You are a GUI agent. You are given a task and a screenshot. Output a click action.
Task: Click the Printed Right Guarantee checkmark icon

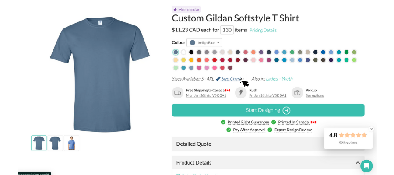[x=223, y=122]
